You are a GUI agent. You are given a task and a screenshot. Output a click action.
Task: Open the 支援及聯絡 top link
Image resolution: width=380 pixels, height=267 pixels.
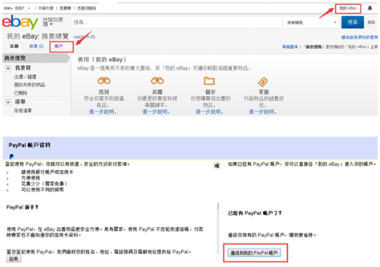86,8
